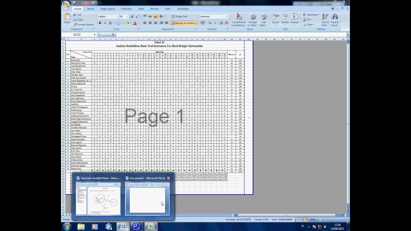
Task: Open Windows Media Player from taskbar
Action: point(94,227)
